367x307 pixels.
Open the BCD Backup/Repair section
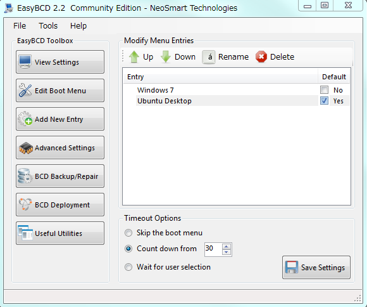(x=60, y=176)
